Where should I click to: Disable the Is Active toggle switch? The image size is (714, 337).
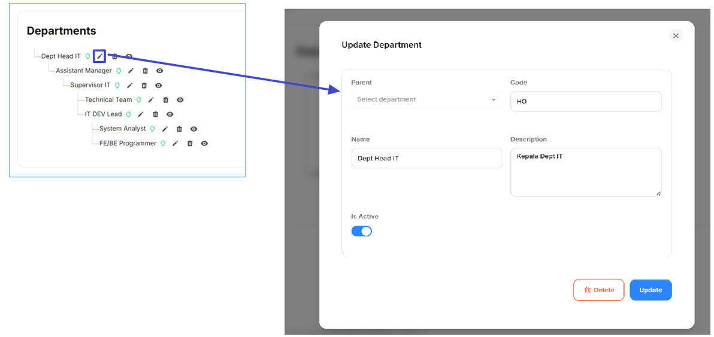362,231
